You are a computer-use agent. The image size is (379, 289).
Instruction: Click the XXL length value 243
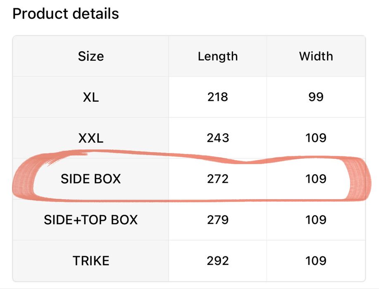[x=217, y=138]
